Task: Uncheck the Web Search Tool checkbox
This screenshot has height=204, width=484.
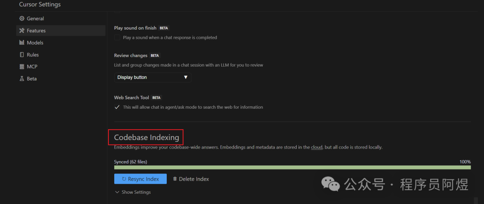Action: [117, 107]
